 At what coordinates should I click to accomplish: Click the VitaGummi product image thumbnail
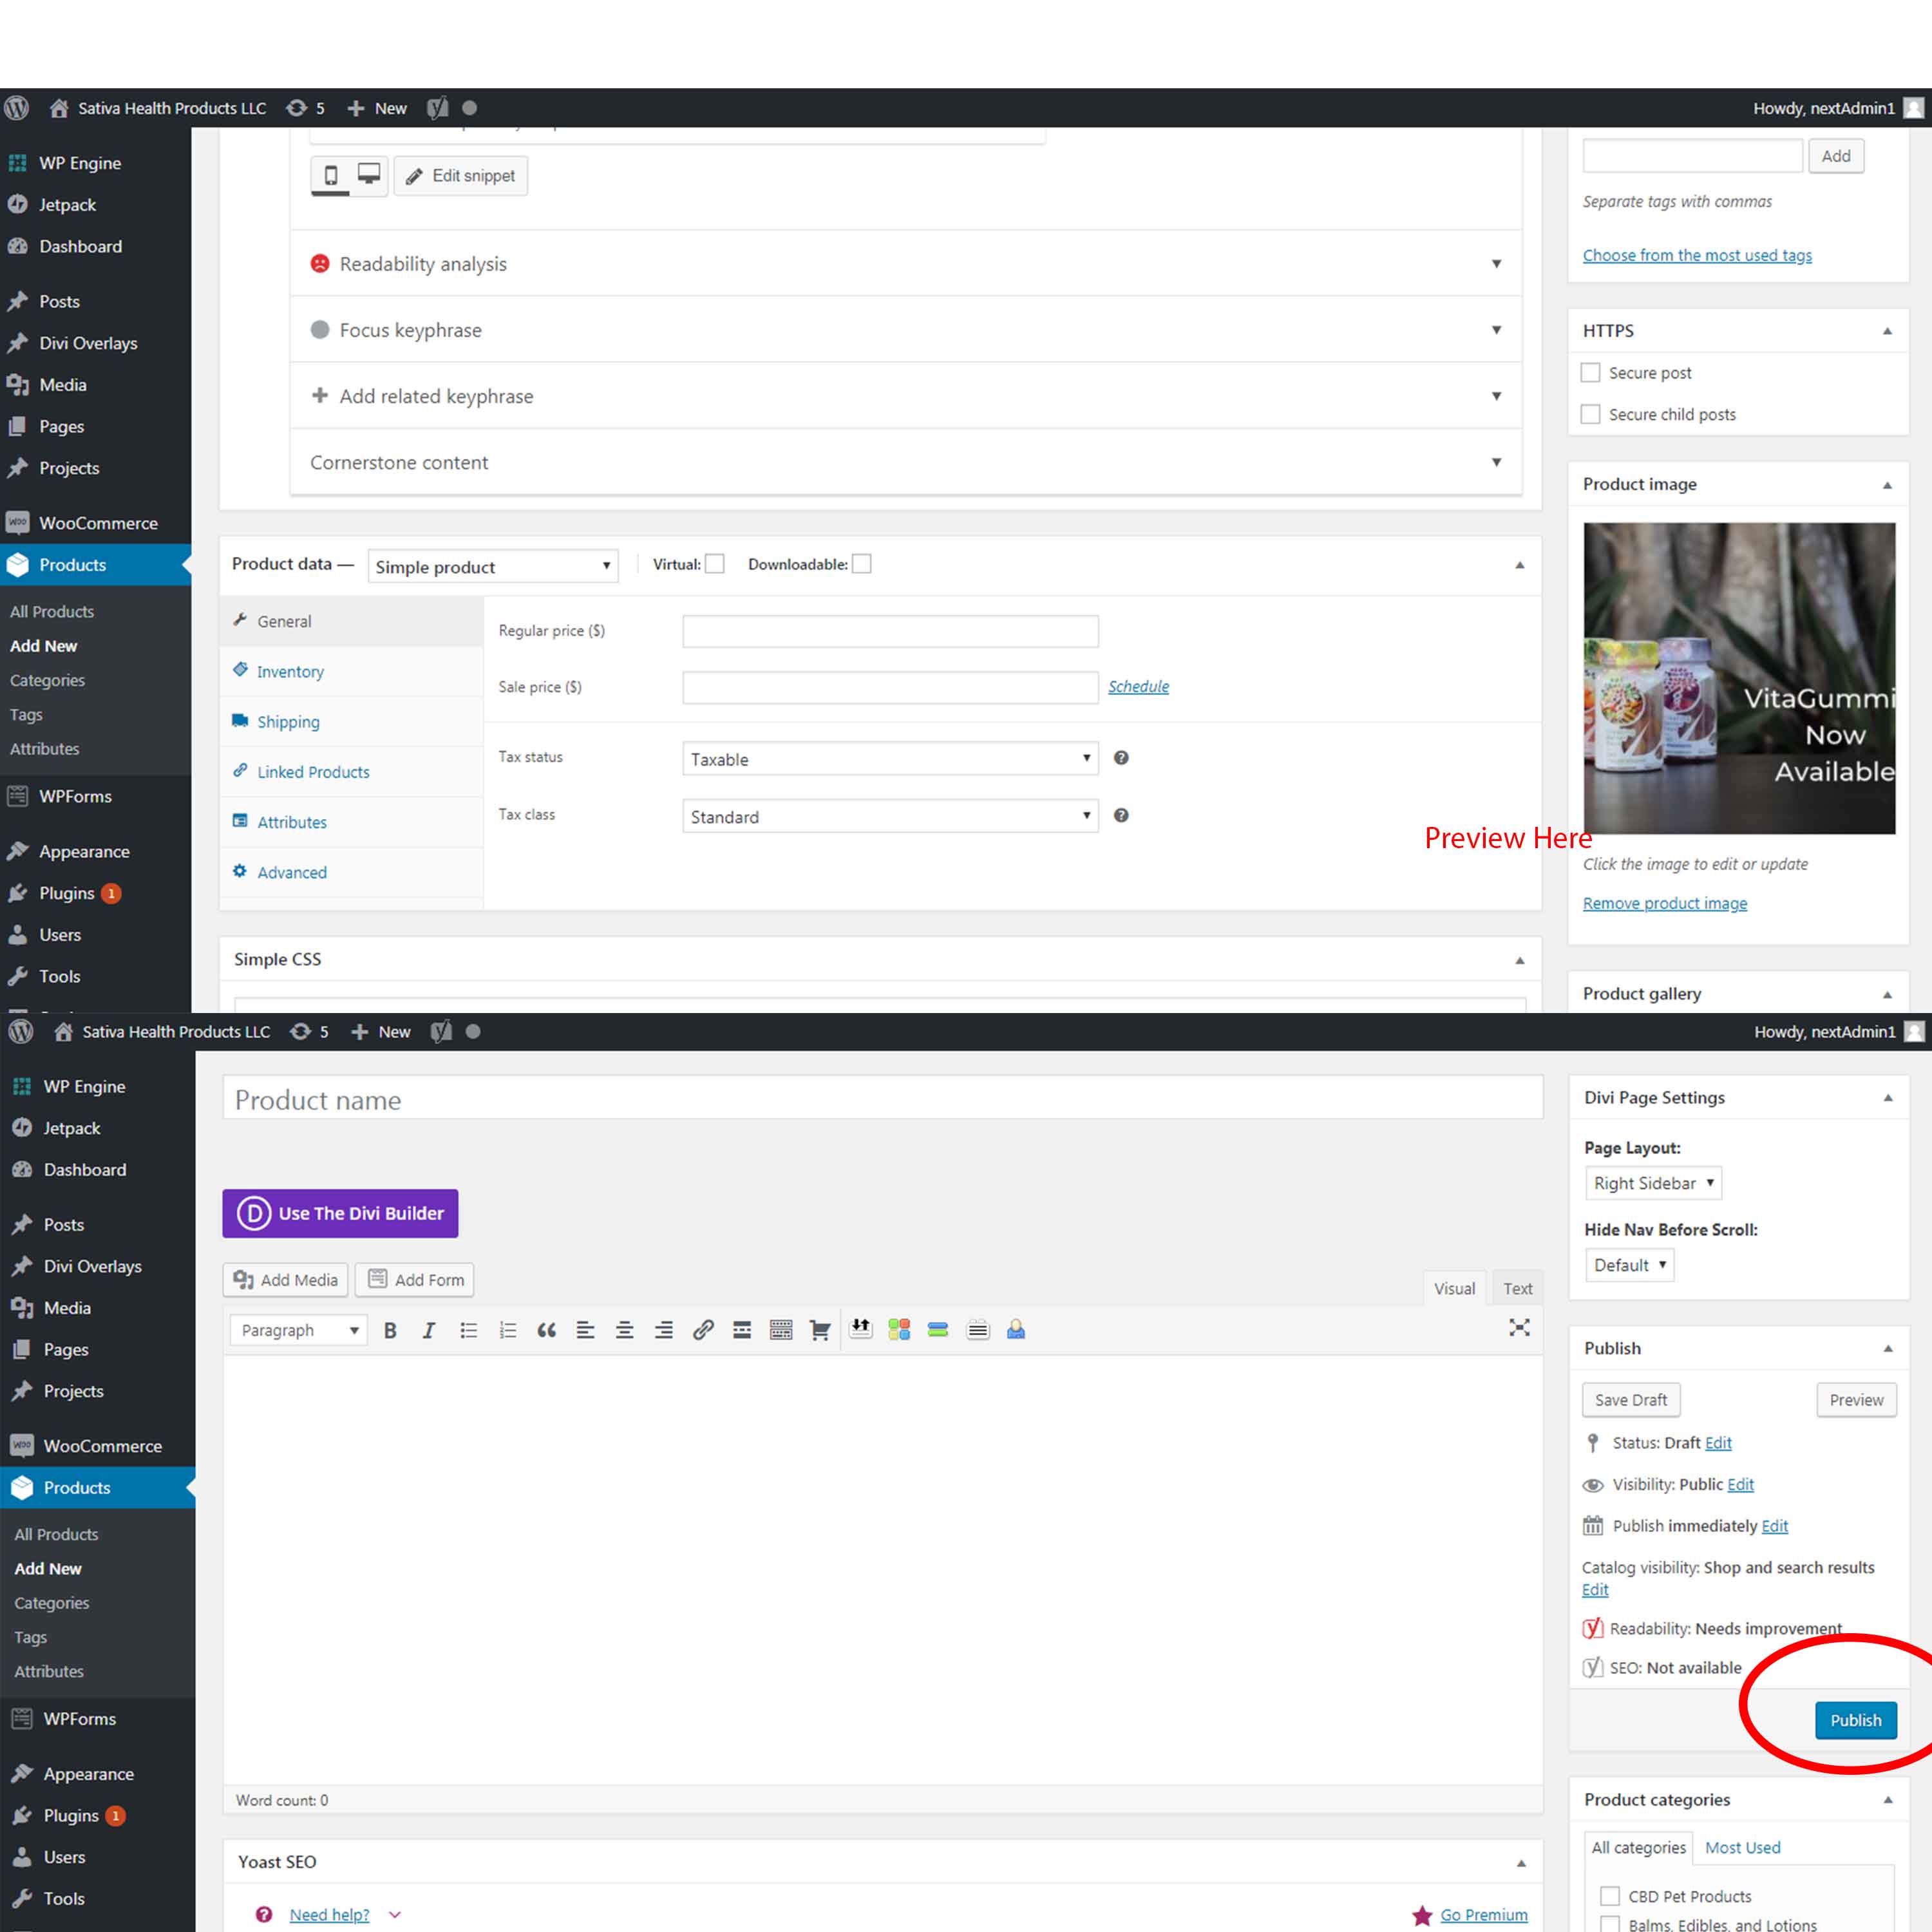tap(1739, 678)
